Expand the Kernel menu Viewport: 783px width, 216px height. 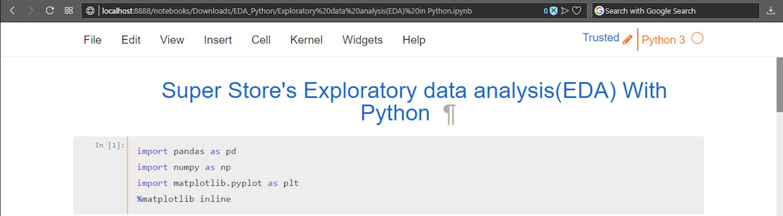click(x=306, y=40)
